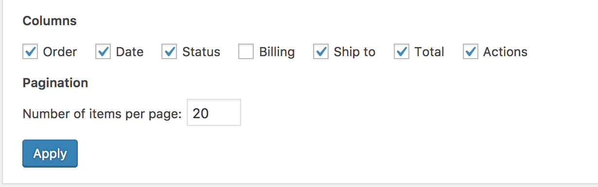Image resolution: width=598 pixels, height=187 pixels.
Task: Disable the Status column checkbox
Action: coord(169,51)
